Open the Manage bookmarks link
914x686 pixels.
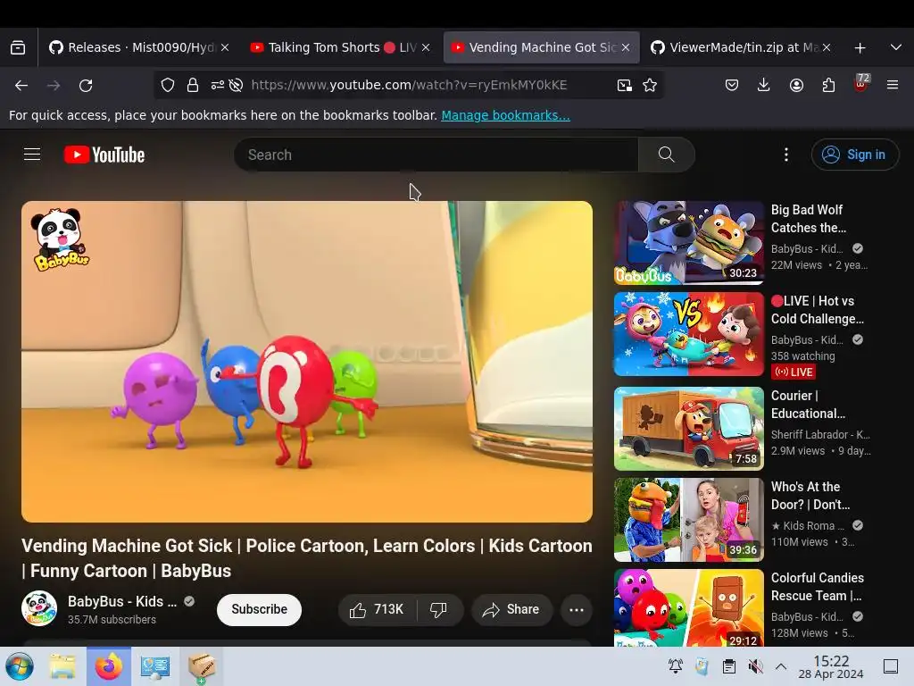505,115
